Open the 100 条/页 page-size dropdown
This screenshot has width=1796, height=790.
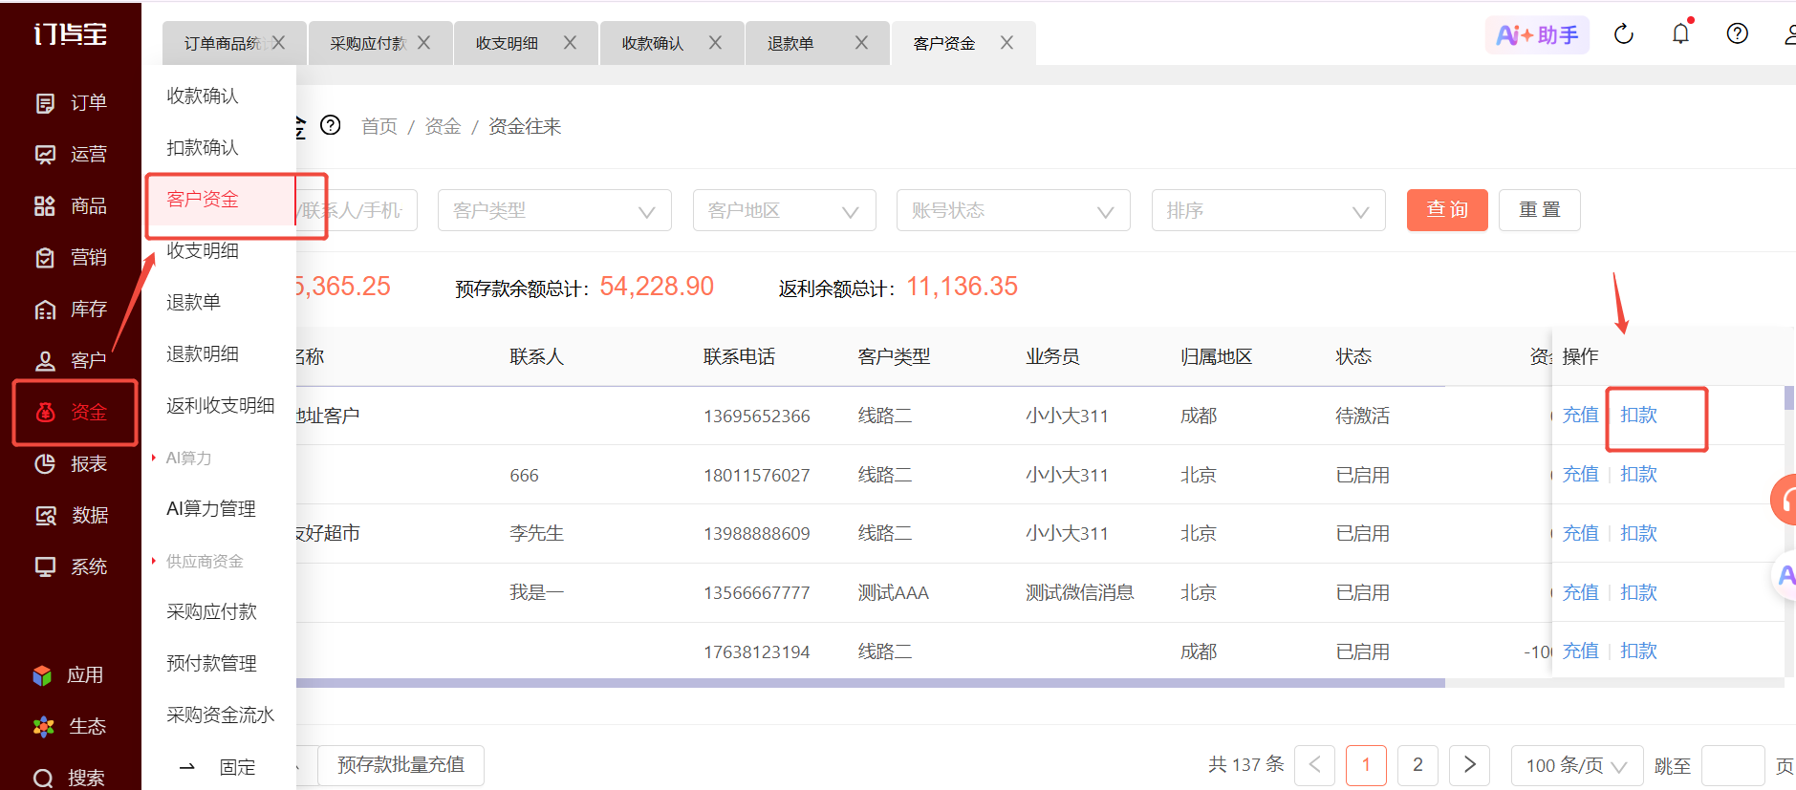tap(1577, 765)
